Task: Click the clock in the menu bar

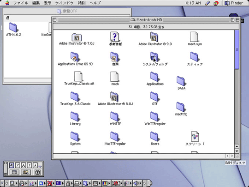Action: (193, 3)
